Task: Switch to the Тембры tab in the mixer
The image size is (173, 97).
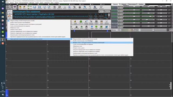Action: (x=141, y=4)
